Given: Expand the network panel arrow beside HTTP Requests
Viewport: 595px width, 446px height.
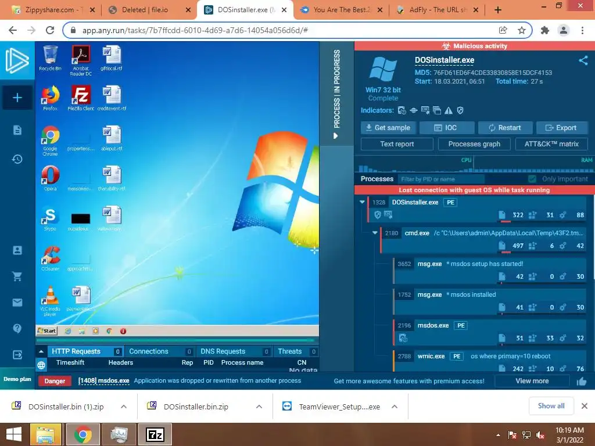Looking at the screenshot, I should [x=41, y=351].
